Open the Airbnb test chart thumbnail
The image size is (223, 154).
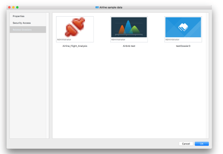coord(129,29)
